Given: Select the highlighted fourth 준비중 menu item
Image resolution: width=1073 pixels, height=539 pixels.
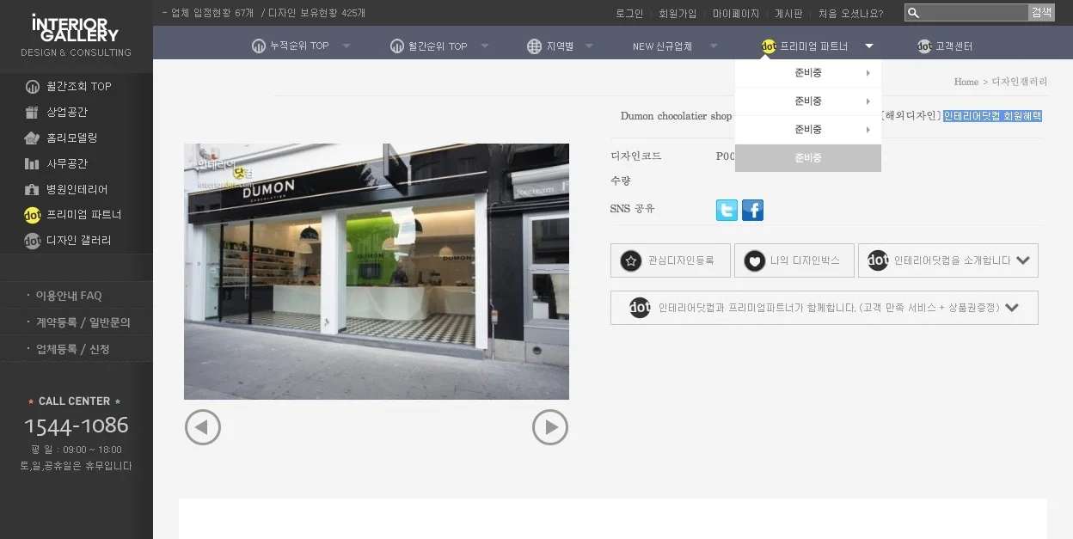Looking at the screenshot, I should [808, 158].
